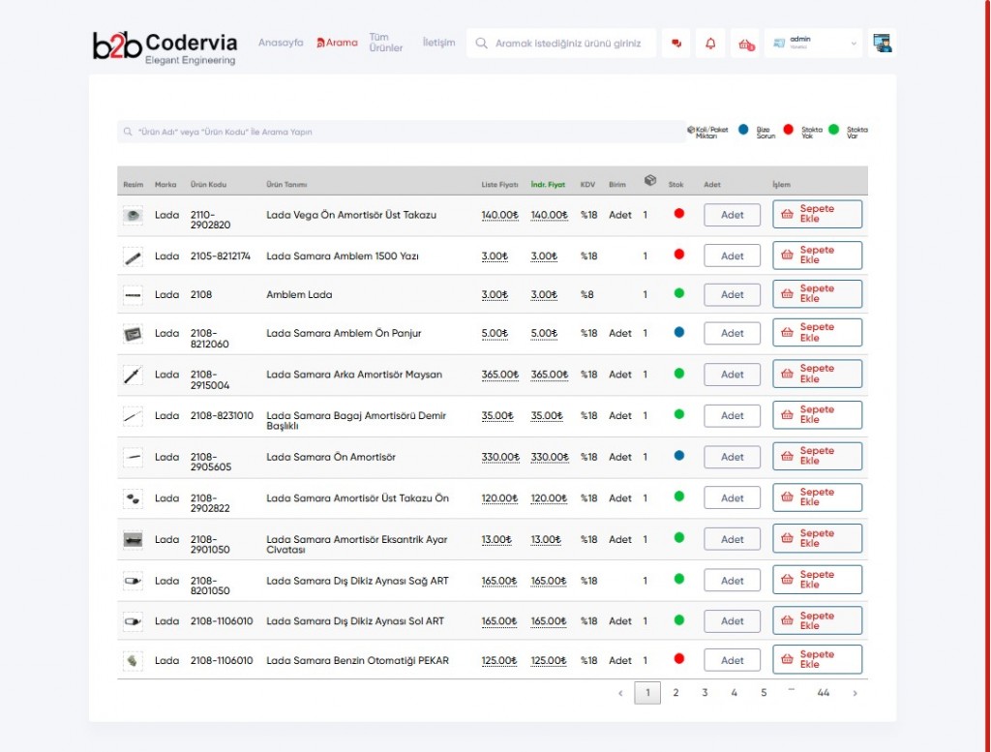Viewport: 991px width, 752px height.
Task: Open the chat messages icon in header
Action: click(676, 44)
